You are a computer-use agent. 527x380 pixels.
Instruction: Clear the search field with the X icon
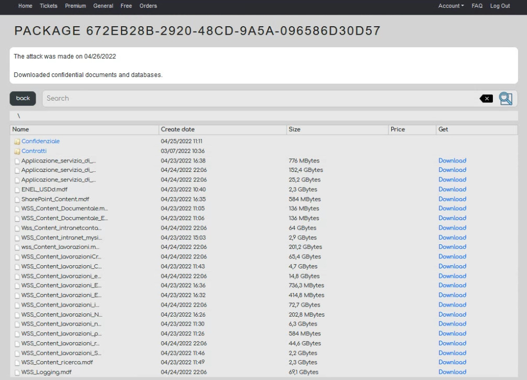pos(486,99)
